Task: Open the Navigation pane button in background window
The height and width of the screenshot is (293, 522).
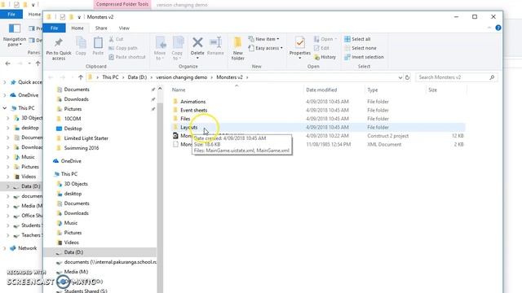Action: pos(15,36)
